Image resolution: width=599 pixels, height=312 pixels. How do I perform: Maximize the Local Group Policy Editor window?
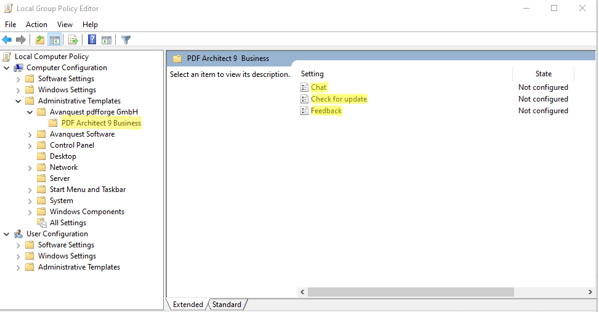pos(554,8)
